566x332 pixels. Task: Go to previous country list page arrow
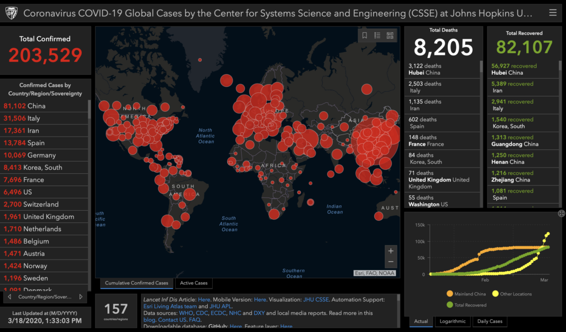coord(9,297)
